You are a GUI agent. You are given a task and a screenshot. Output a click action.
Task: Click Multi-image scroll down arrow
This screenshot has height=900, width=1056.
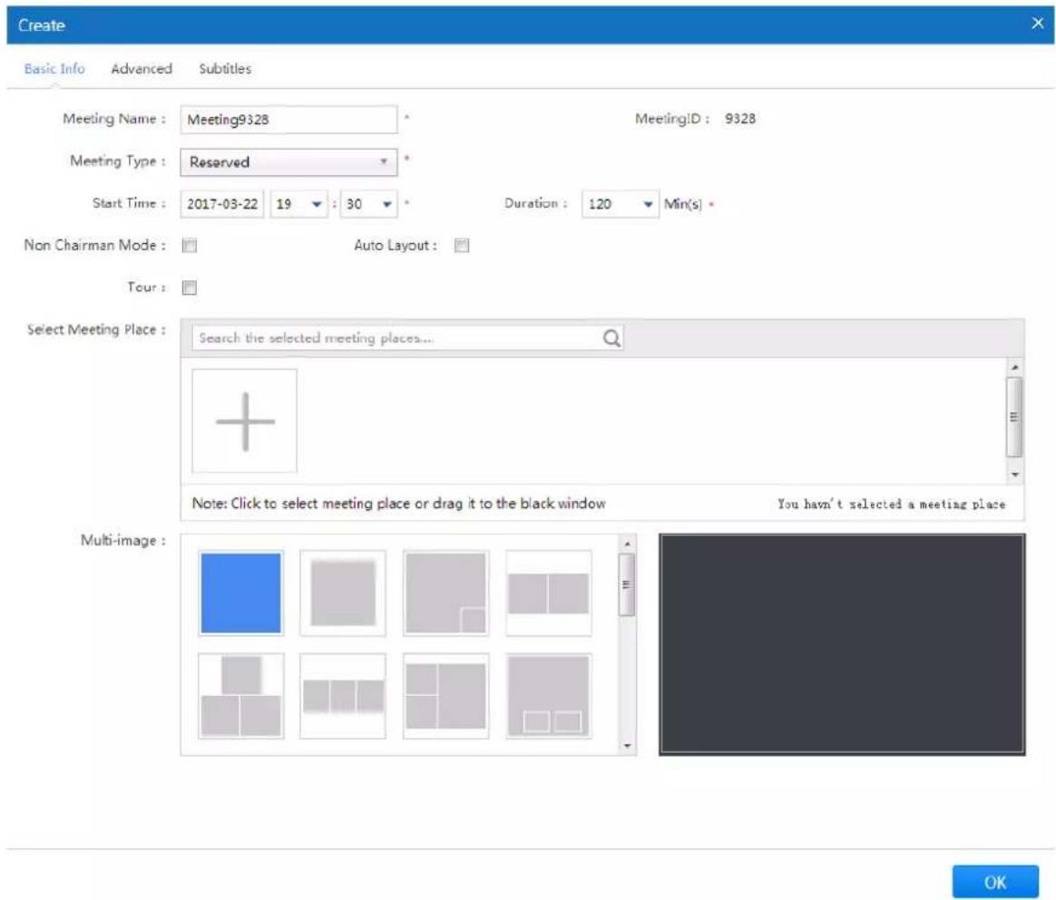point(627,746)
